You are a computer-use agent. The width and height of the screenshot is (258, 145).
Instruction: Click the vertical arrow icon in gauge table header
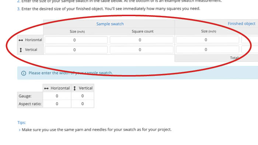pos(74,88)
